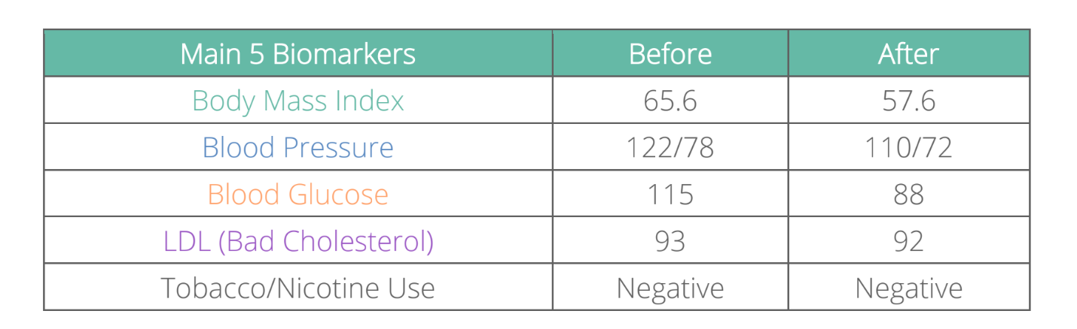Click the Negative value under After
The image size is (1077, 329).
[909, 288]
